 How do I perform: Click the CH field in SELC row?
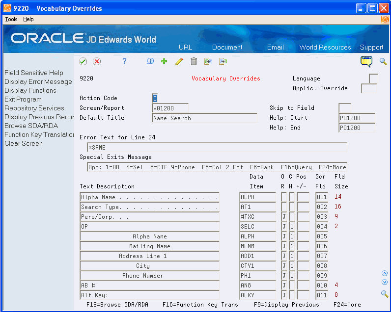(x=292, y=226)
